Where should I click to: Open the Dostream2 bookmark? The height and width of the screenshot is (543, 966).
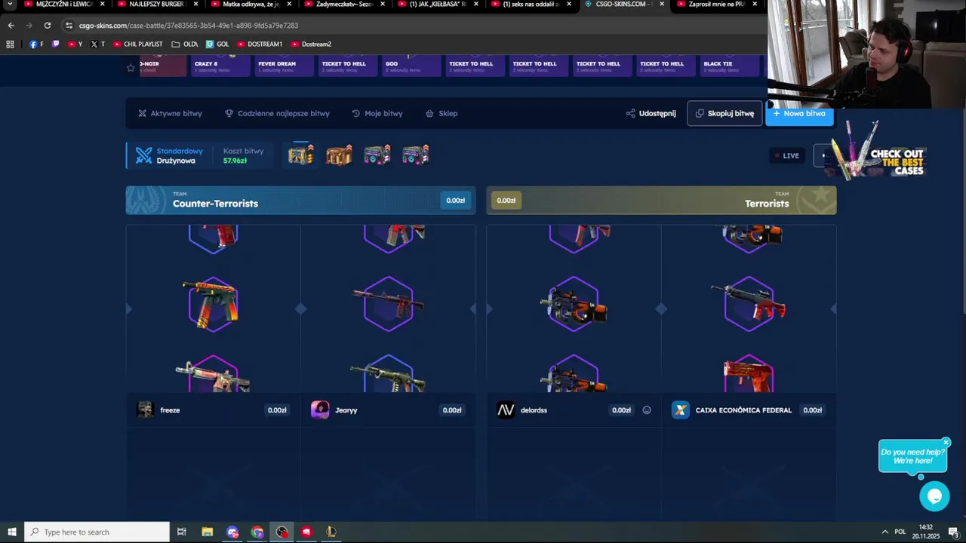[x=311, y=44]
